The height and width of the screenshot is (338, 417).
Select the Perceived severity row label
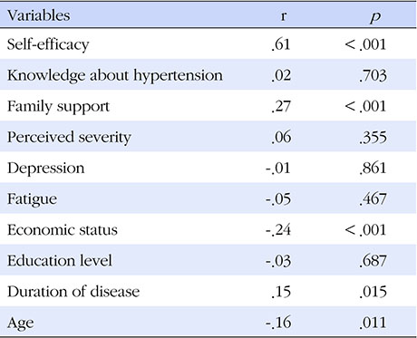pyautogui.click(x=69, y=138)
